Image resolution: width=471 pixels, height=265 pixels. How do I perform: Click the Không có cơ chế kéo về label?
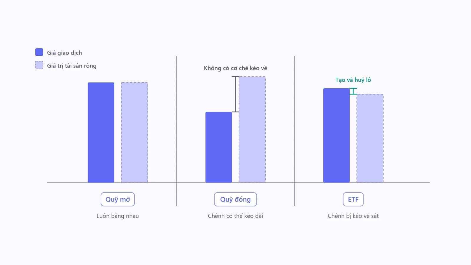(x=235, y=68)
